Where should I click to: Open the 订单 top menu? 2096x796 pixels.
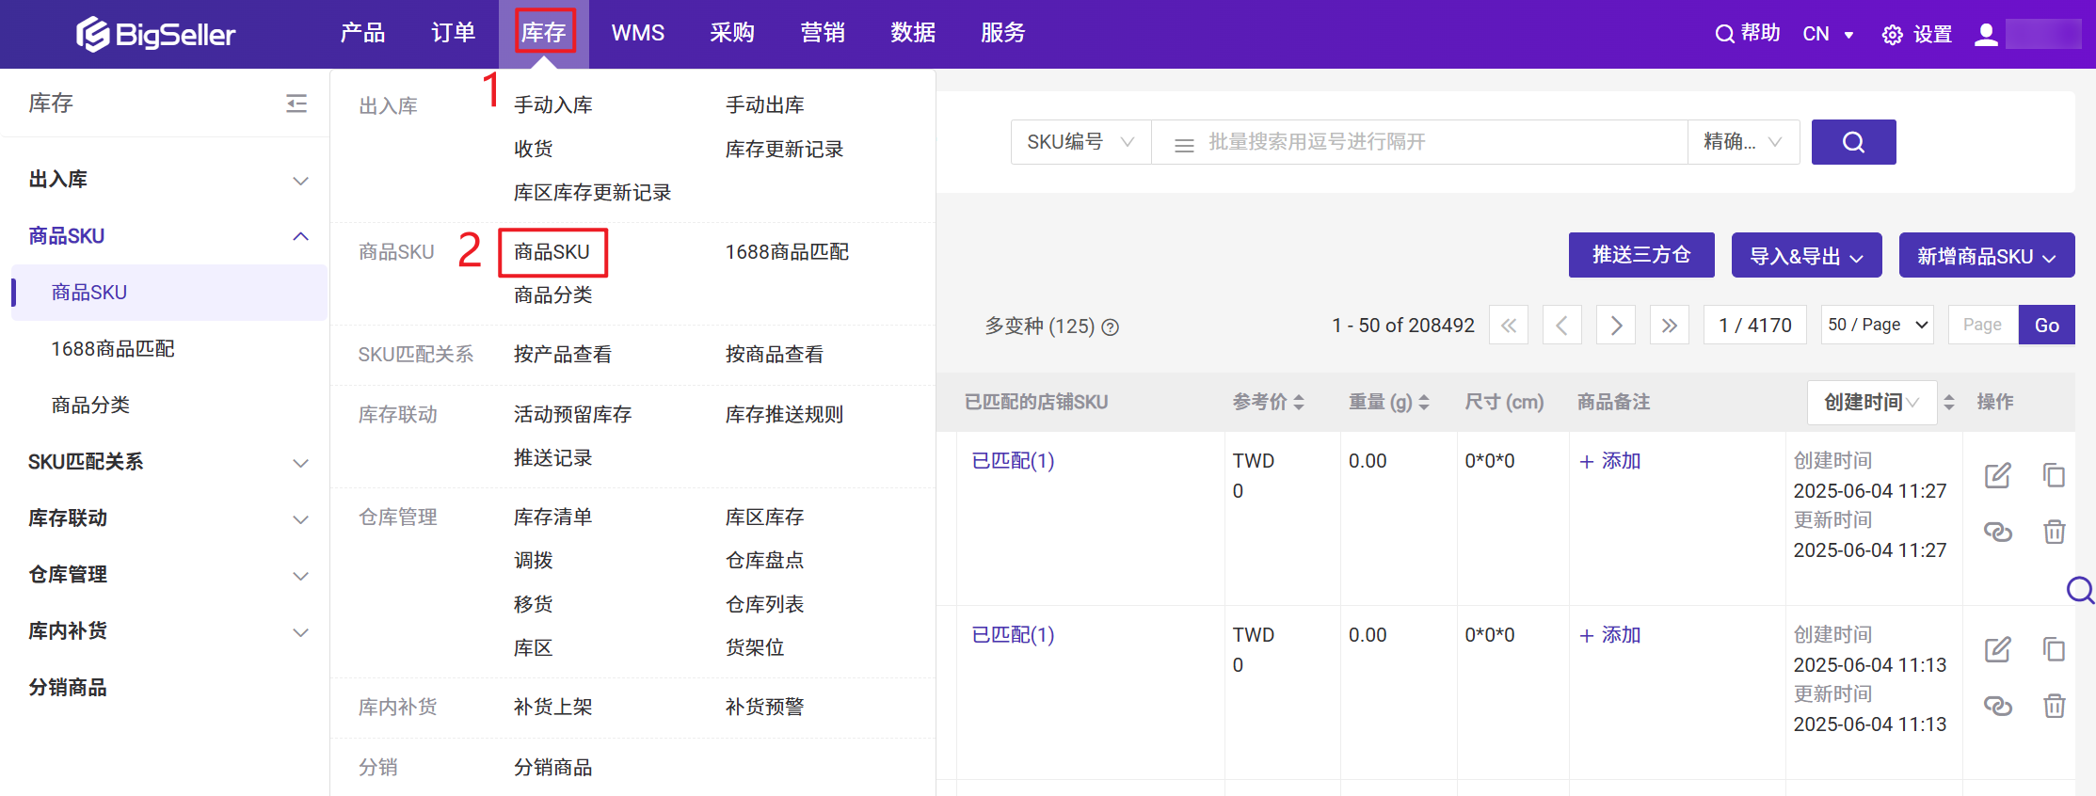click(x=453, y=33)
